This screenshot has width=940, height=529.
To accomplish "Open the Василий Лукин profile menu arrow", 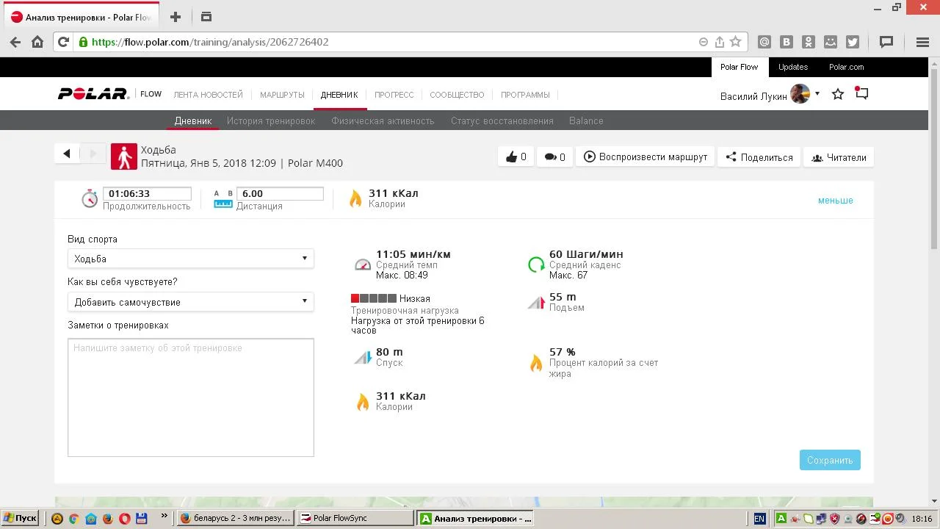I will pos(817,94).
